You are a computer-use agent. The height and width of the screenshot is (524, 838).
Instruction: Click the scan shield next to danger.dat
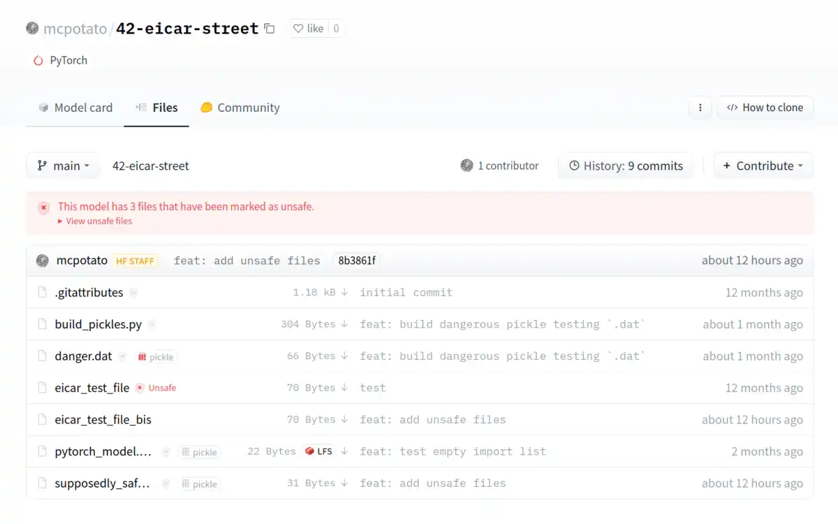(x=122, y=356)
